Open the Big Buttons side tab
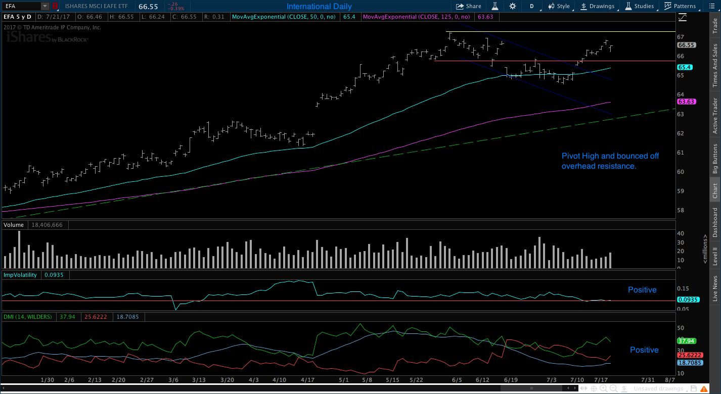 coord(715,159)
